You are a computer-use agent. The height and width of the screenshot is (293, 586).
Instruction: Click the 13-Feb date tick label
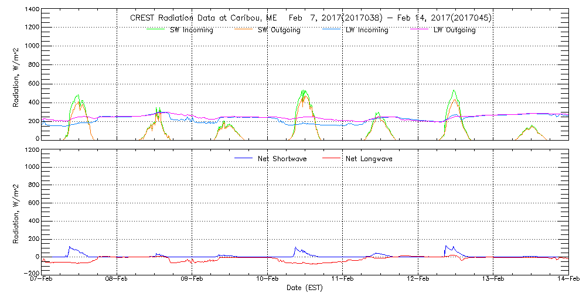click(x=493, y=280)
